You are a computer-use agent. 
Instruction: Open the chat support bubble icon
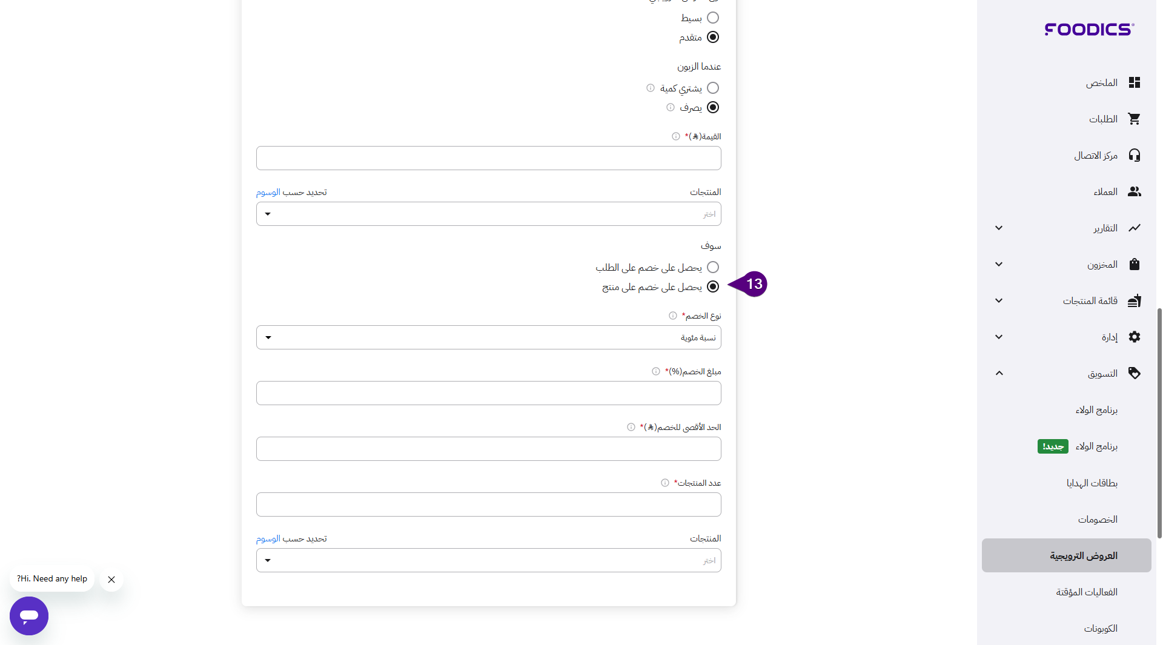[x=29, y=616]
